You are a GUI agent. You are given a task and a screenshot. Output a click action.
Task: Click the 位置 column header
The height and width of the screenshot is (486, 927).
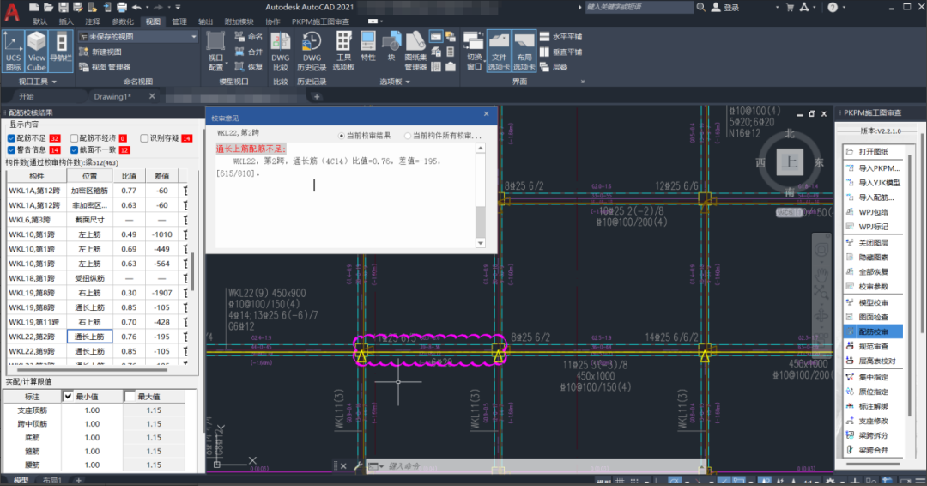[x=90, y=176]
